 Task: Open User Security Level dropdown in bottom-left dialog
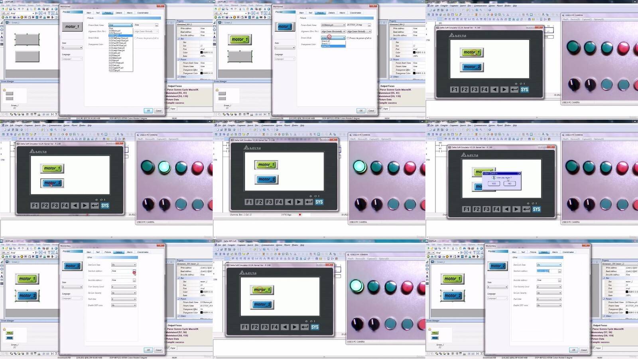point(124,286)
